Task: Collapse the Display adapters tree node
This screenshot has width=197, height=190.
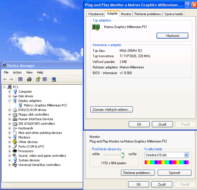Action: [10, 101]
